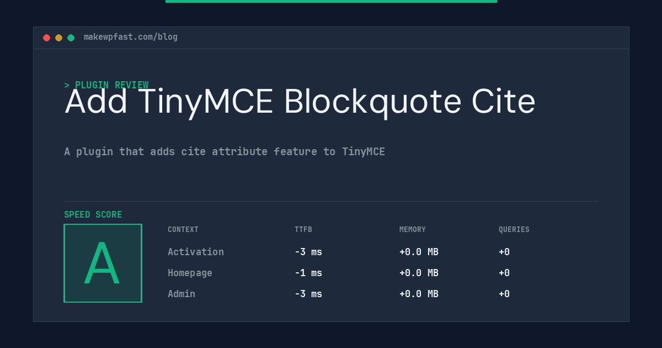
Task: Select the Admin row label
Action: (x=181, y=294)
